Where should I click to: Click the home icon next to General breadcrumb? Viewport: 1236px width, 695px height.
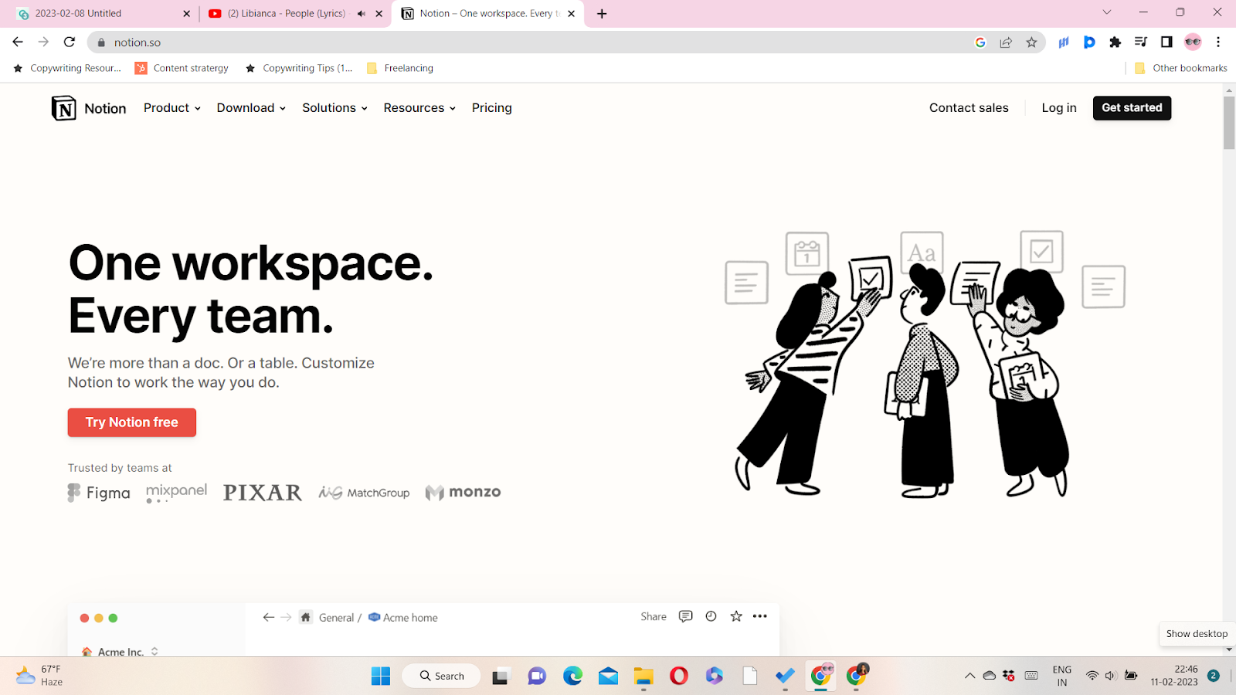coord(305,617)
